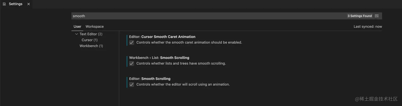Viewport: 402px width, 106px height.
Task: Select Workbench (1) in settings tree
Action: click(x=91, y=46)
